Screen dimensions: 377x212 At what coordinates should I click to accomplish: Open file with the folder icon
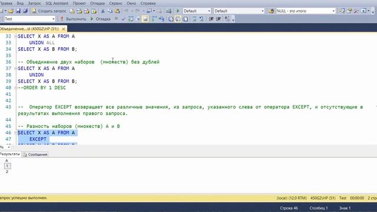pos(11,11)
